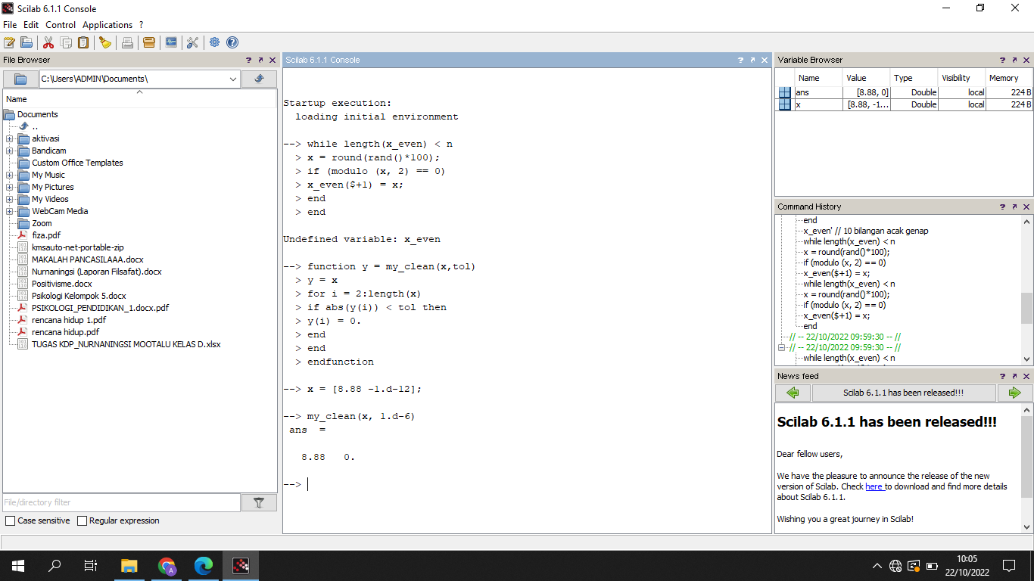Click the Paste clipboard icon
Viewport: 1034px width, 581px height.
point(83,42)
